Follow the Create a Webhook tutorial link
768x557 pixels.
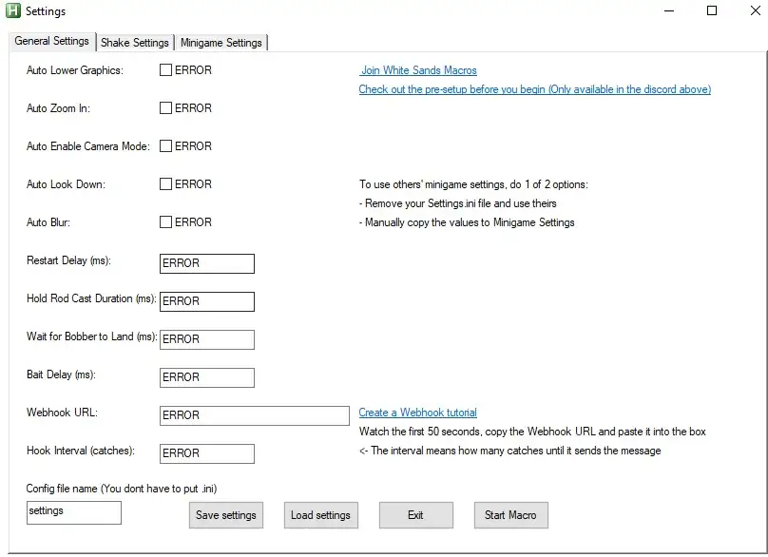click(417, 413)
